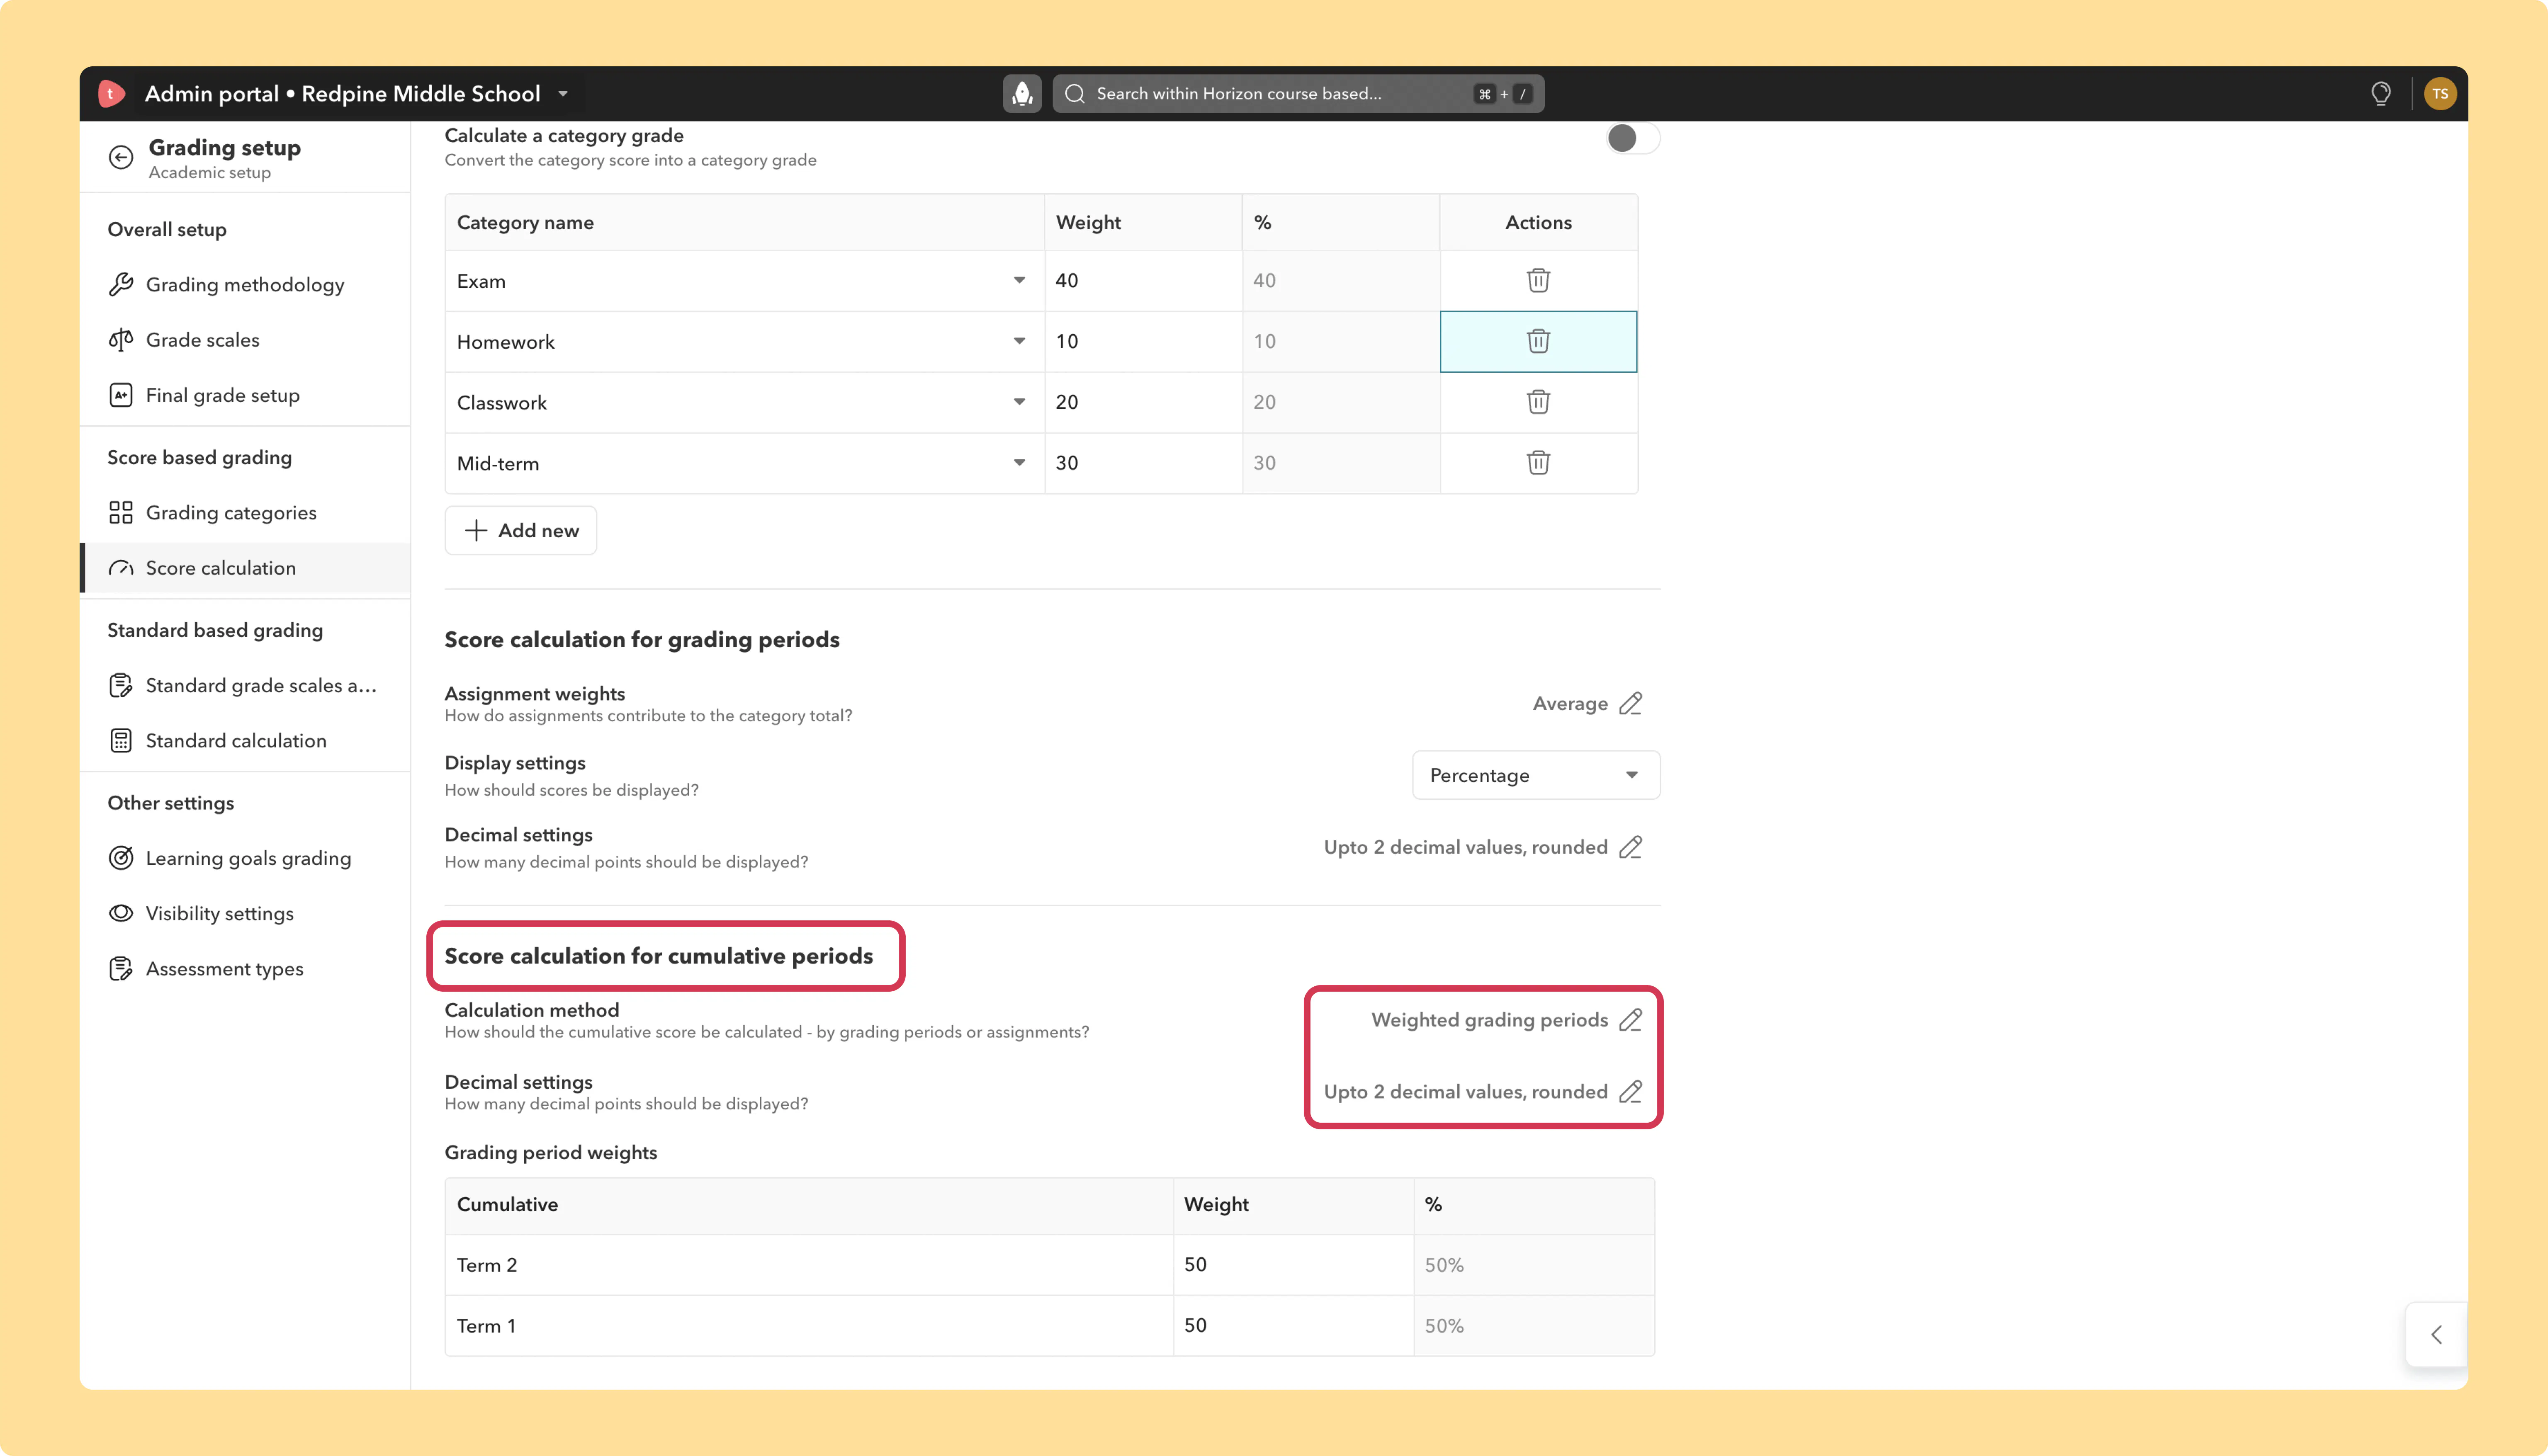Open Standard calculation page
This screenshot has height=1456, width=2548.
coord(245,741)
